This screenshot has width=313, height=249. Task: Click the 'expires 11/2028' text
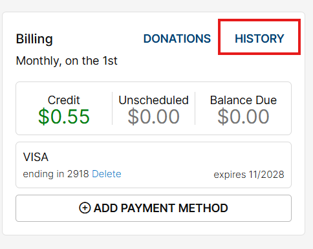point(249,175)
